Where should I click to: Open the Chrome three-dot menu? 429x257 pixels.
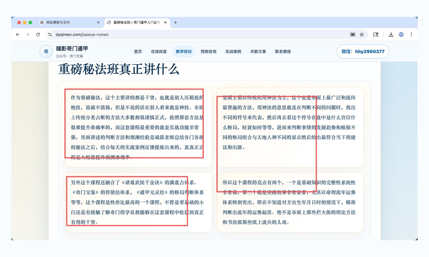[x=411, y=35]
